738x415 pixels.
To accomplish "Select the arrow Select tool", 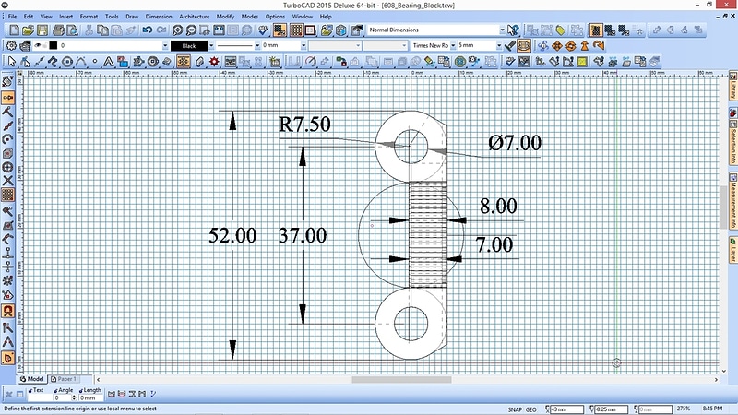I will pos(12,62).
